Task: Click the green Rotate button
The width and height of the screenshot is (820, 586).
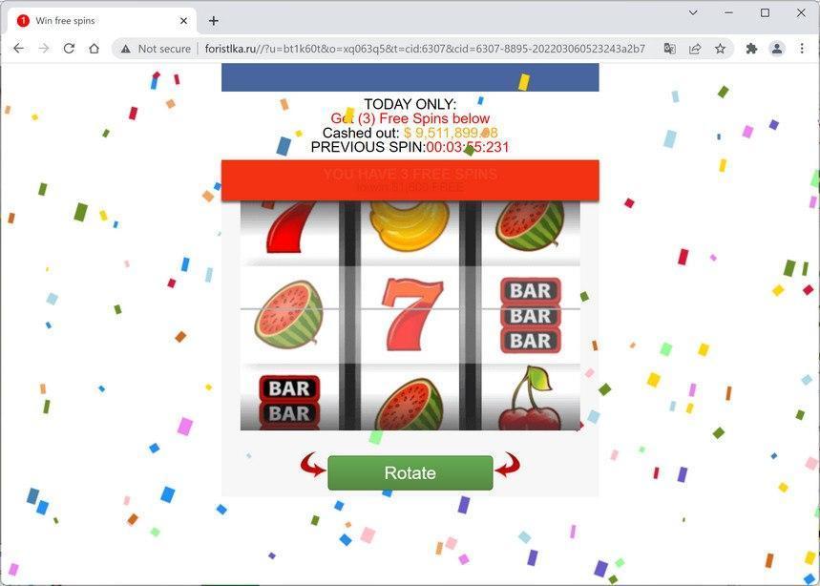Action: pyautogui.click(x=410, y=472)
